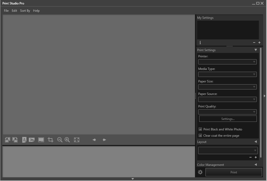Go to the next image
Screen dimensions: 267x181
click(x=104, y=140)
